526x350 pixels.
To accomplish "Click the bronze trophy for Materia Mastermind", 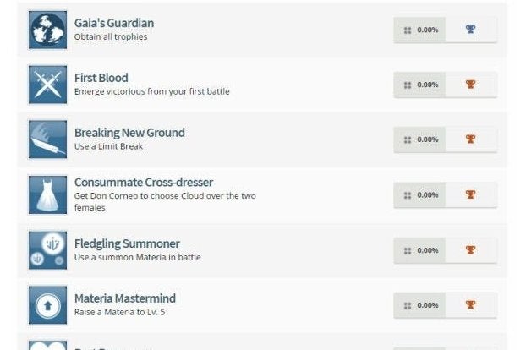I will (x=471, y=305).
